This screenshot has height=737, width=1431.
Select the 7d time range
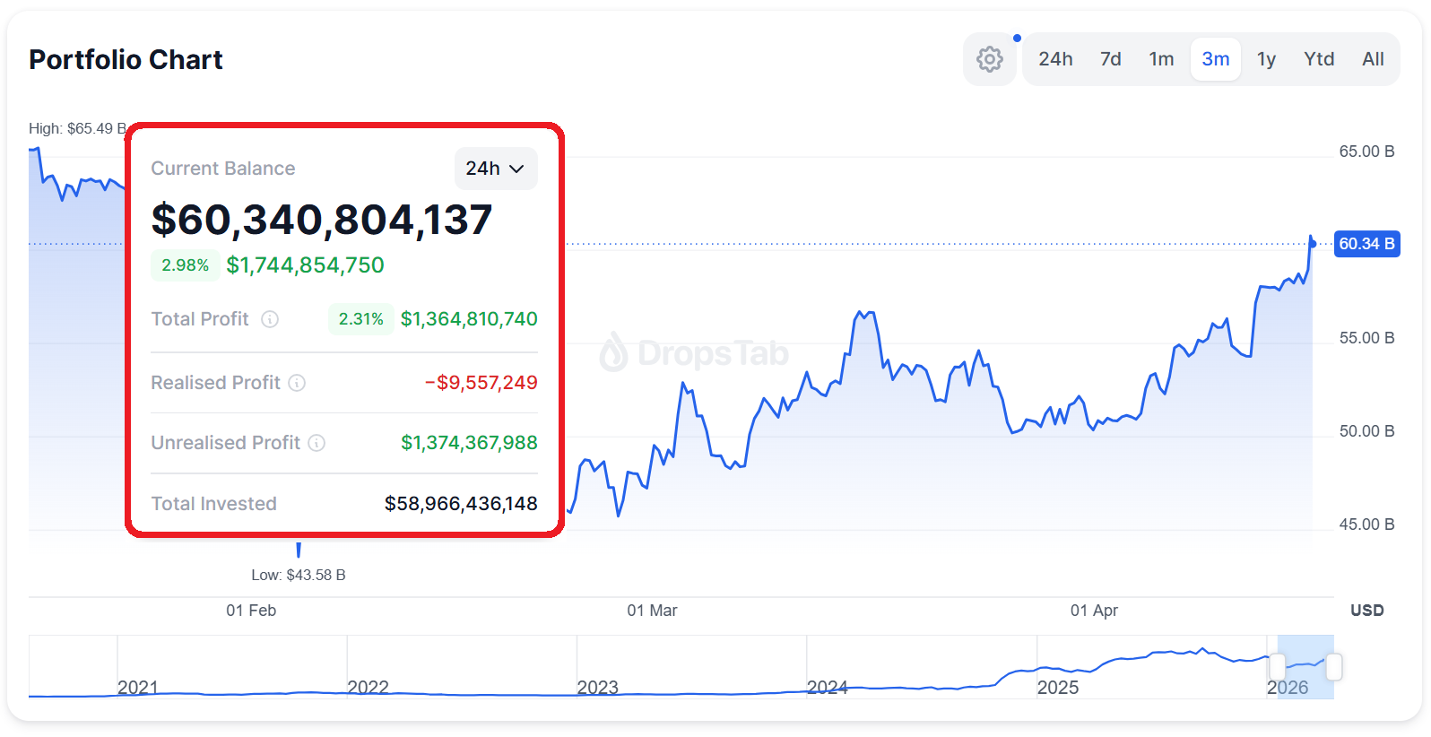pyautogui.click(x=1110, y=59)
